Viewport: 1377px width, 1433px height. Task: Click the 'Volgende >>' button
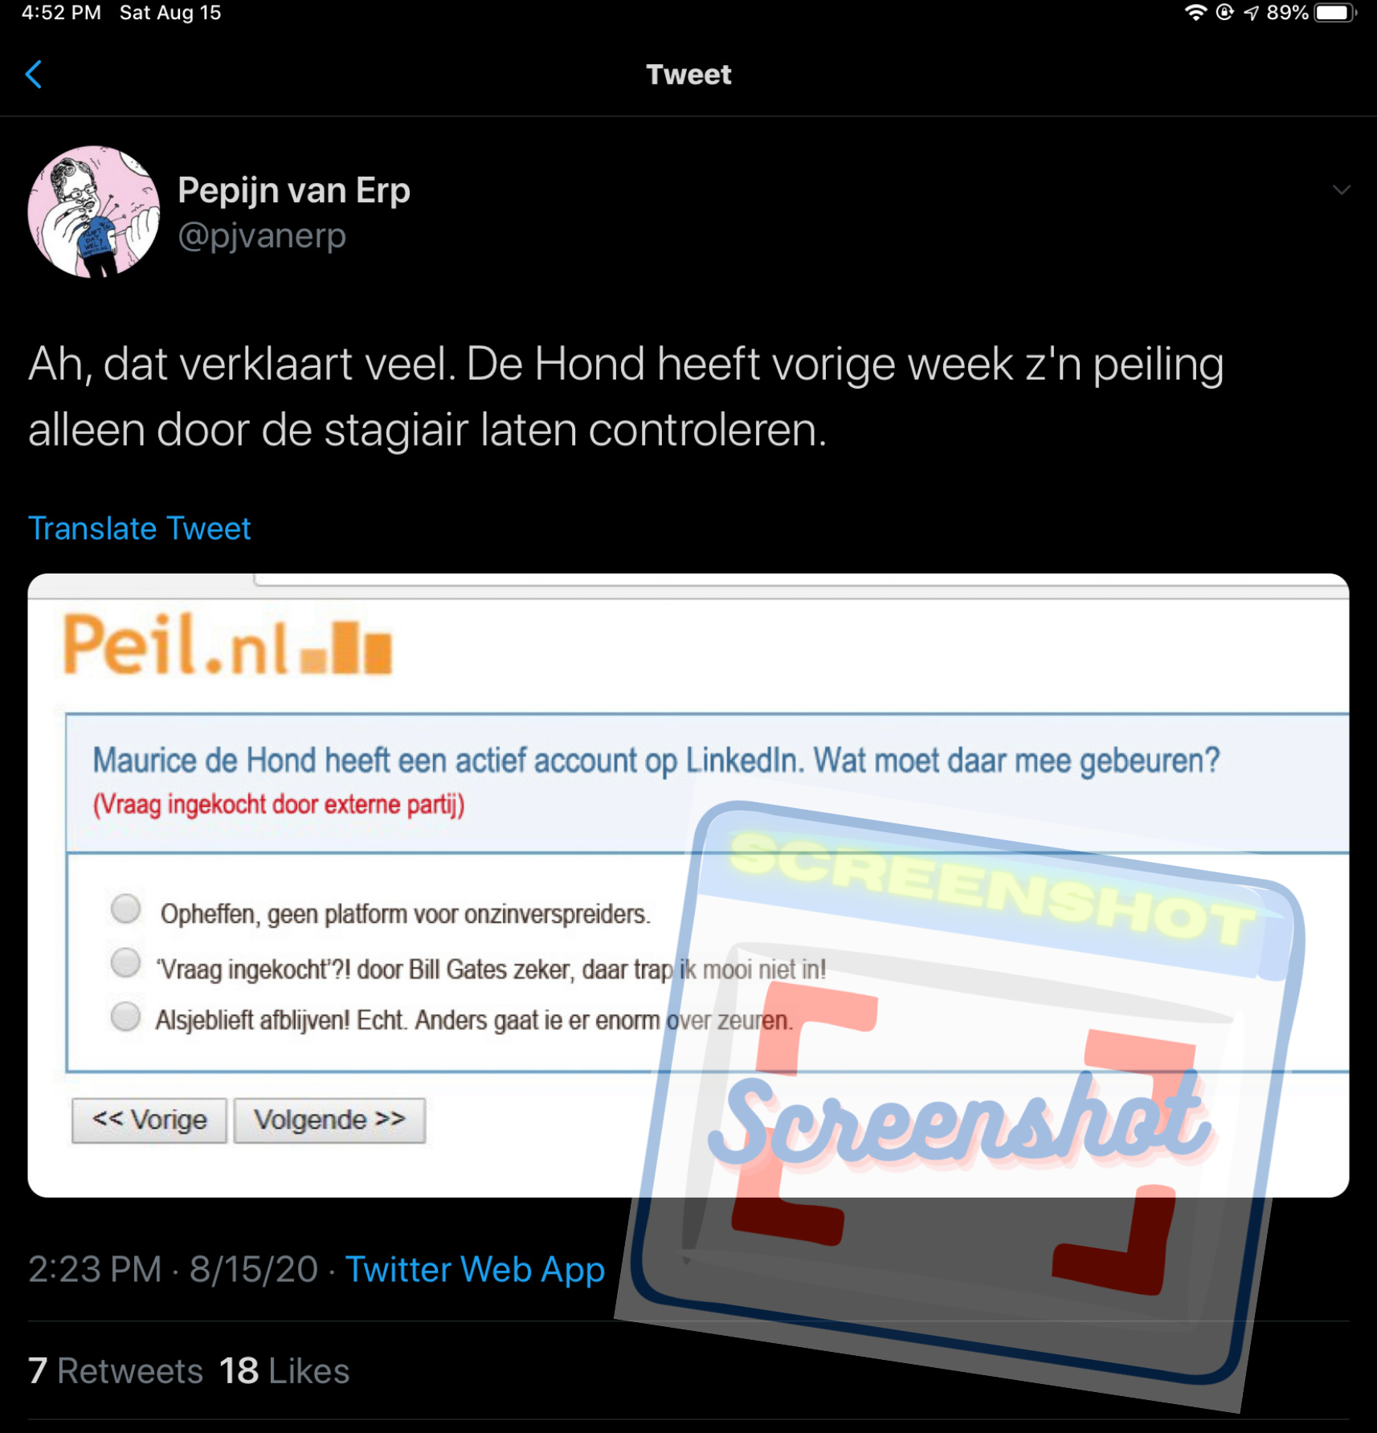(329, 1120)
